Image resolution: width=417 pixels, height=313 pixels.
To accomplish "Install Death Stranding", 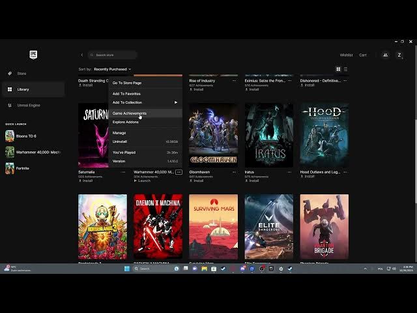I will click(85, 85).
